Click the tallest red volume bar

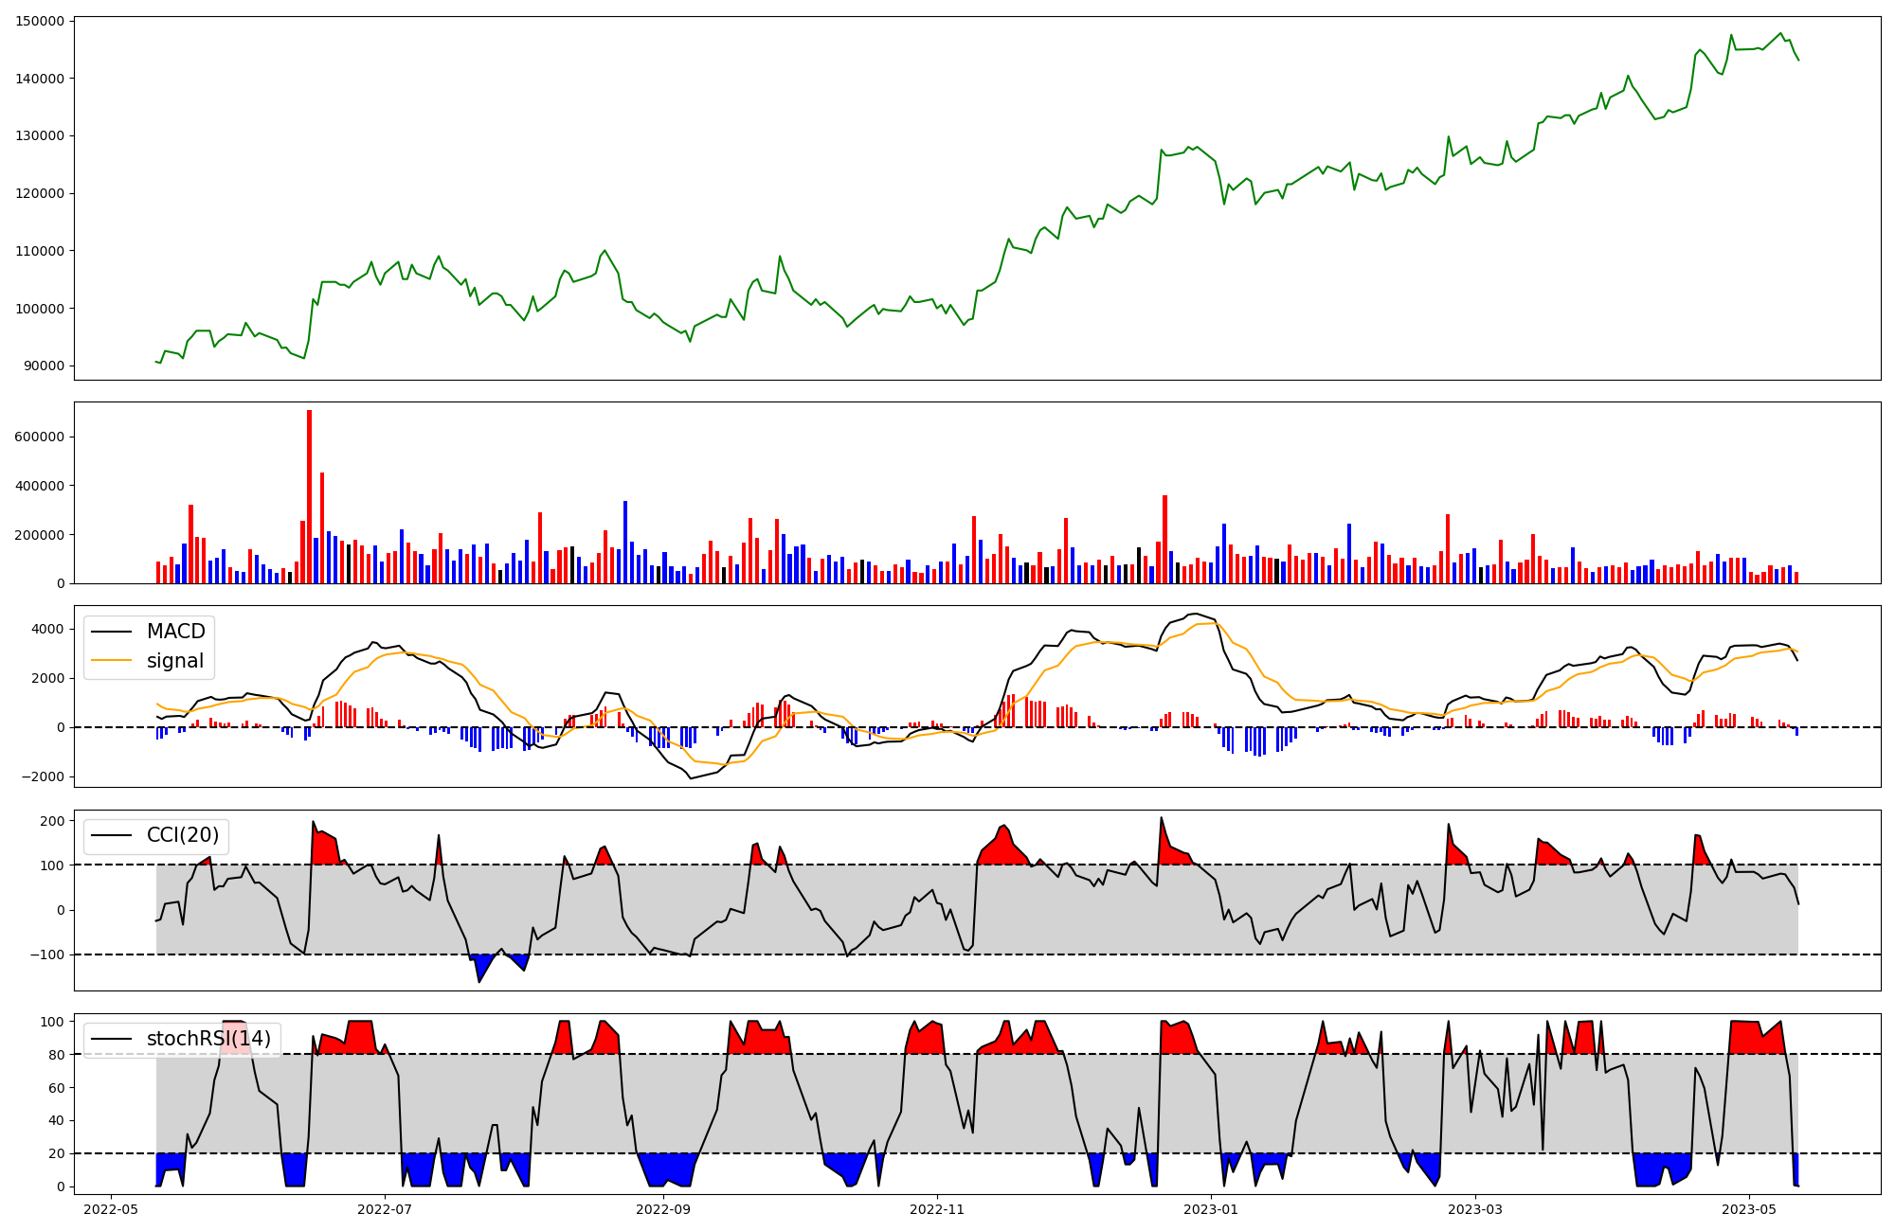pos(309,496)
